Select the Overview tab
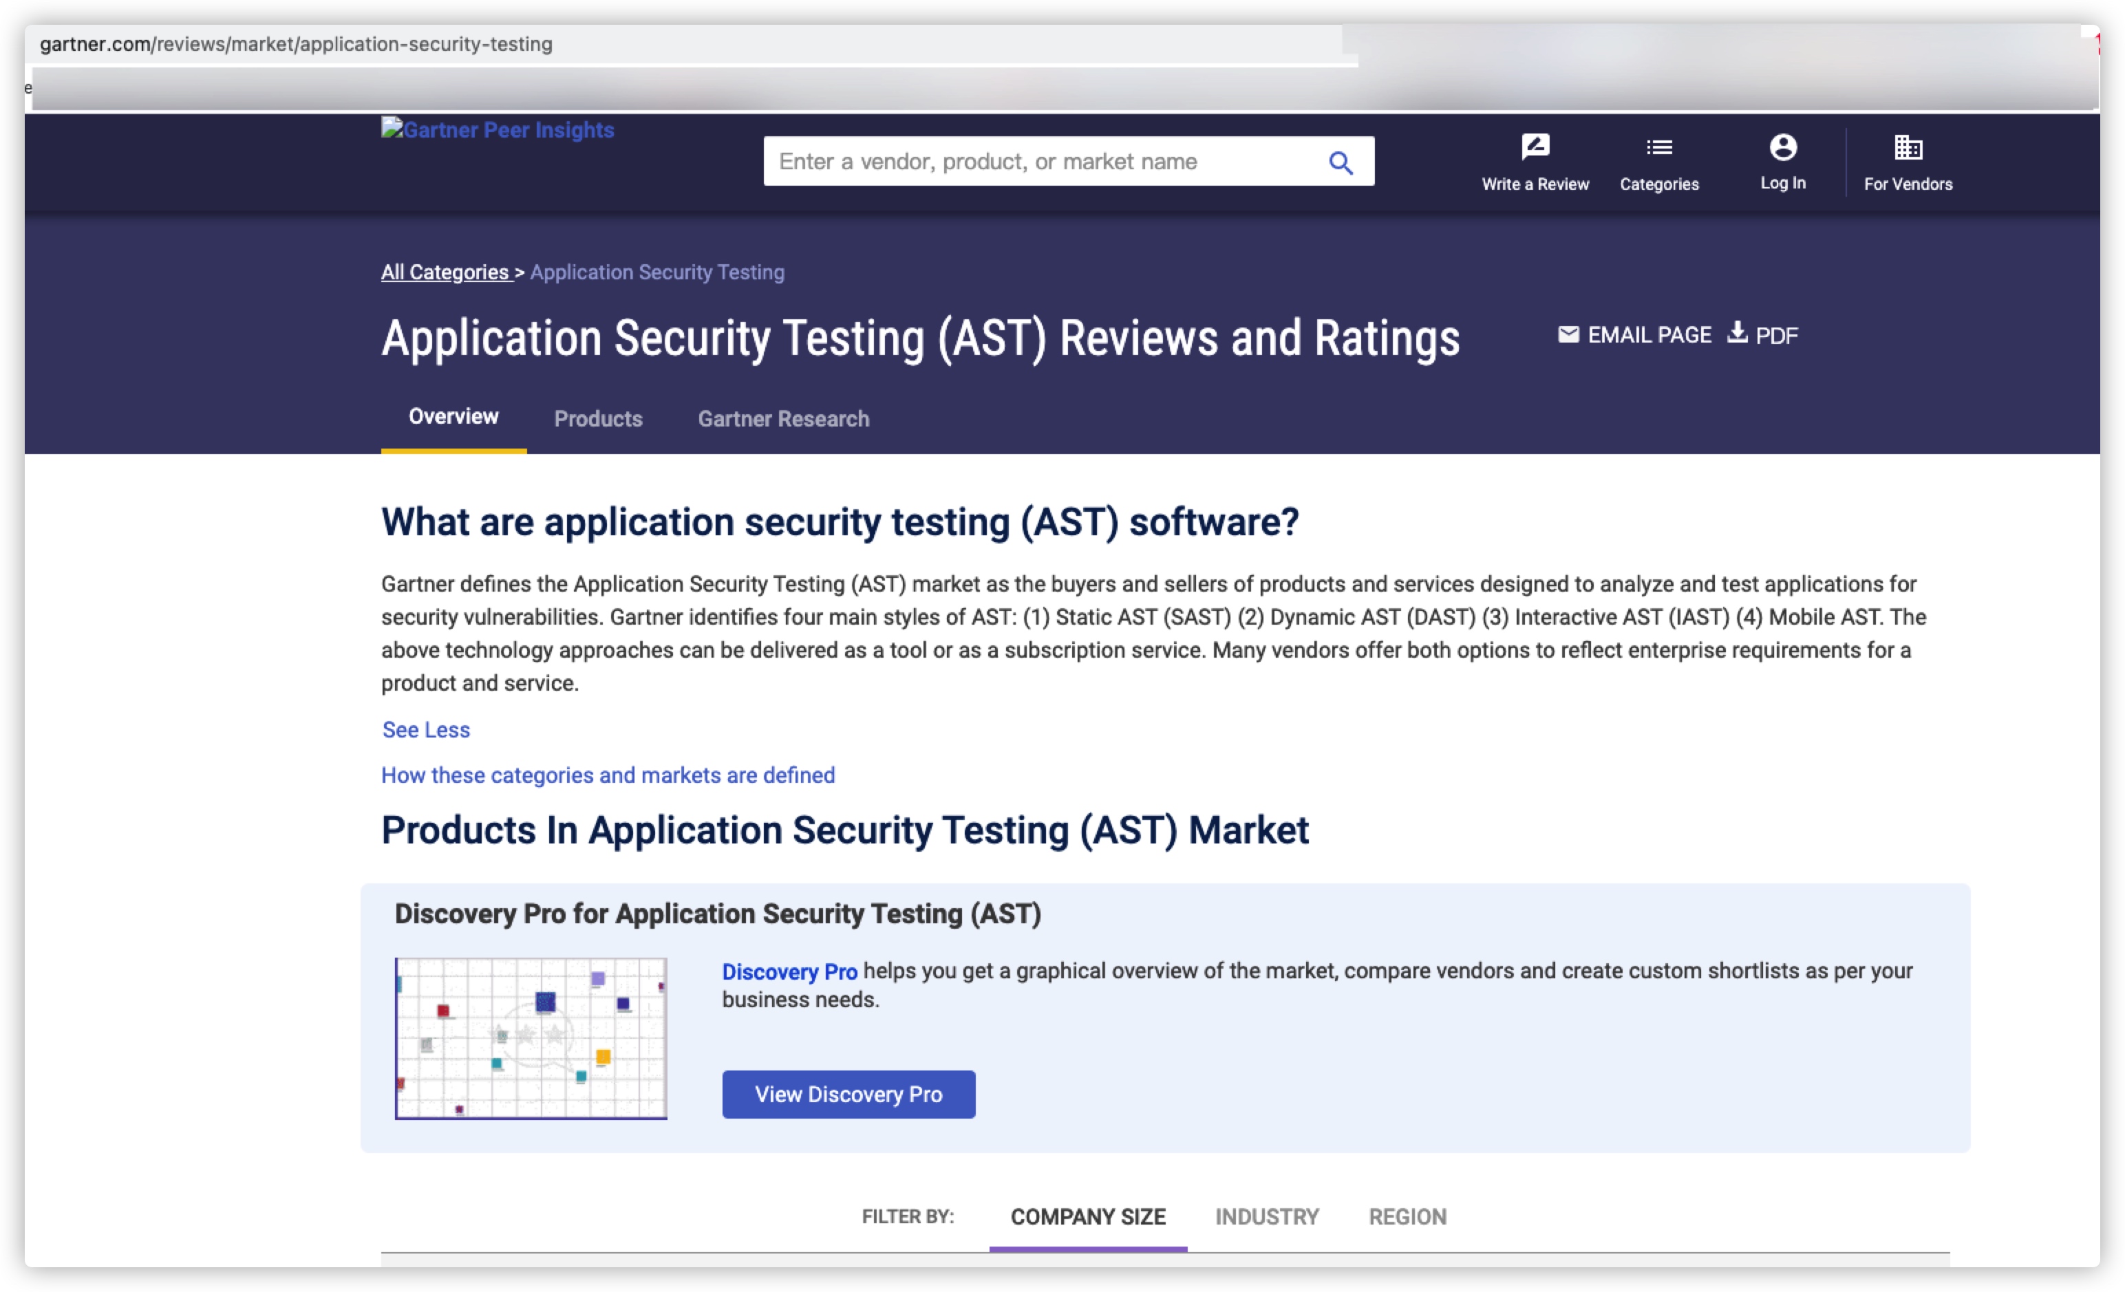Screen dimensions: 2125x1292 (453, 417)
